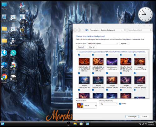Collapse the themes folder path group
156x127 pixels.
tap(77, 52)
